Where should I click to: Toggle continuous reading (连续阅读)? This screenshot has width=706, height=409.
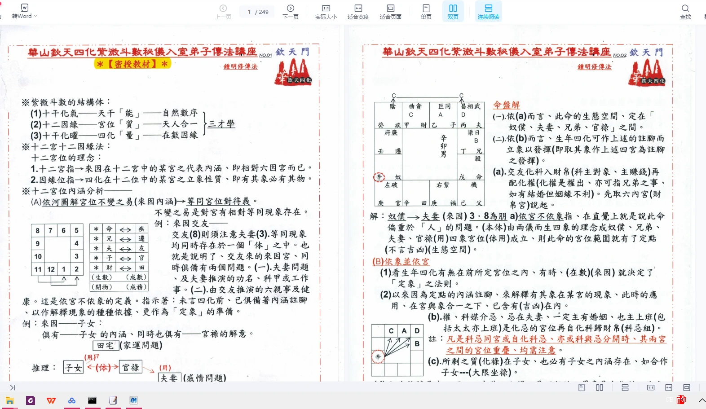point(489,12)
